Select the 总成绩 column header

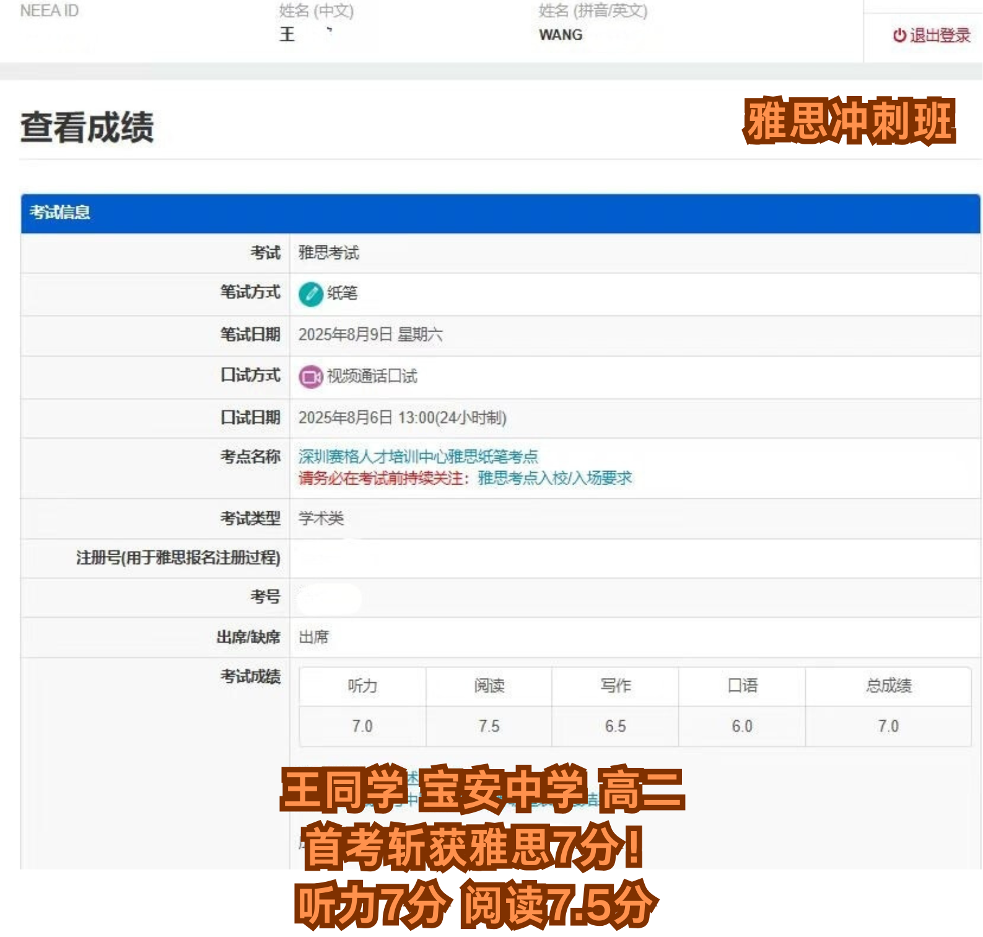pyautogui.click(x=888, y=686)
